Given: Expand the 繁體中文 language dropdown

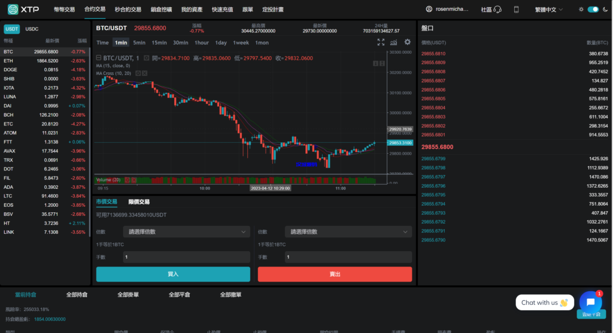Looking at the screenshot, I should tap(549, 10).
